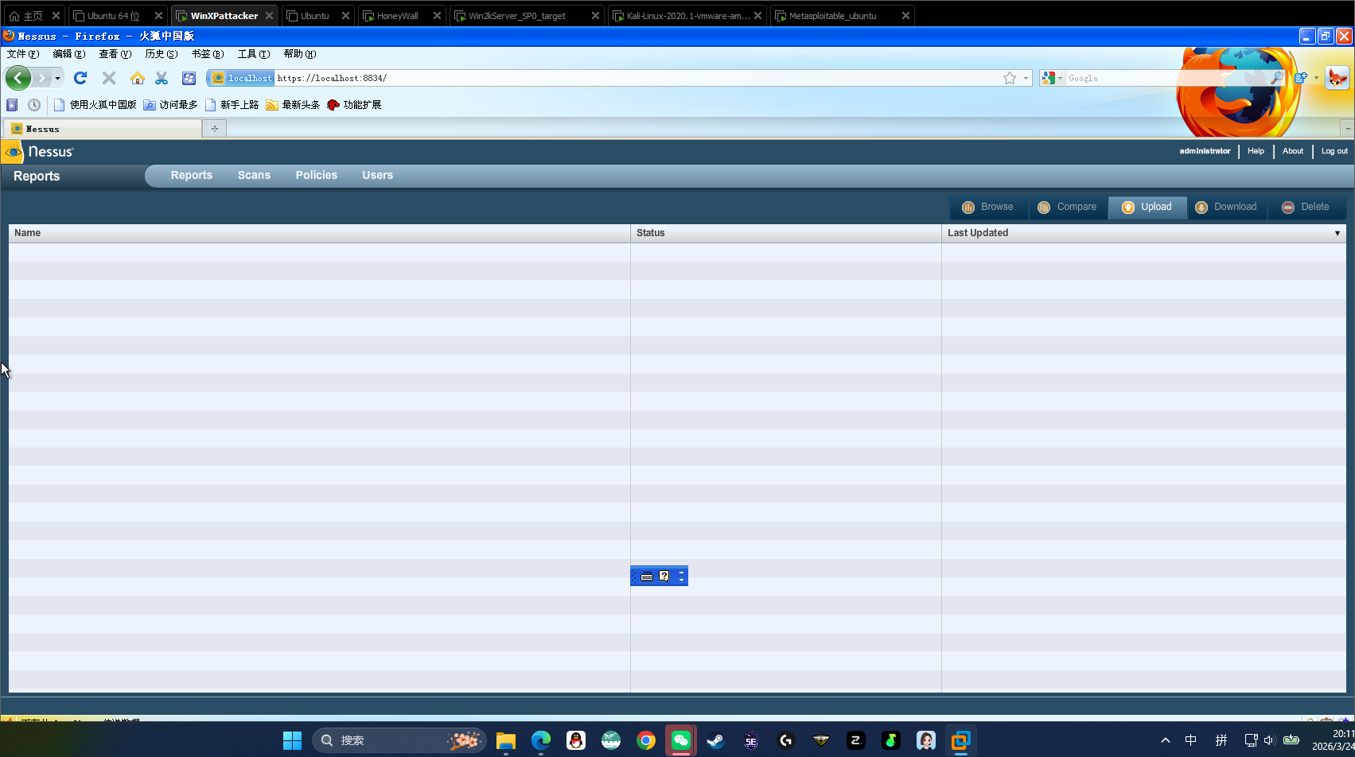This screenshot has height=757, width=1355.
Task: Click the localhost site identity badge
Action: (x=241, y=78)
